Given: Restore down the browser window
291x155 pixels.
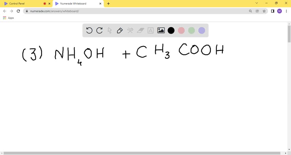Looking at the screenshot, I should tap(276, 3).
